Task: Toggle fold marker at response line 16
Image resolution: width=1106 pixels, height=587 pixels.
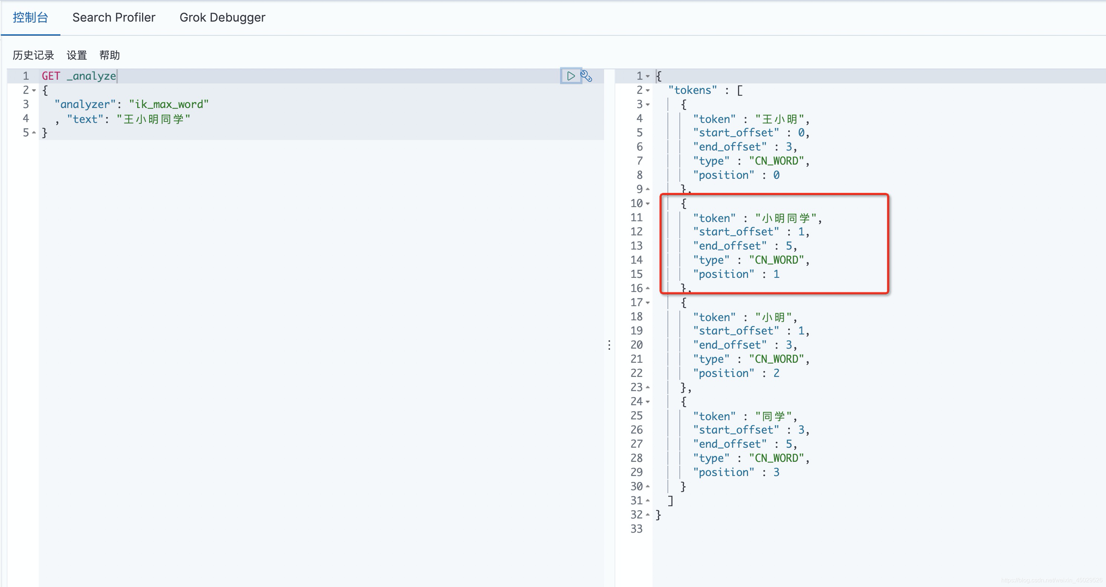Action: click(648, 288)
